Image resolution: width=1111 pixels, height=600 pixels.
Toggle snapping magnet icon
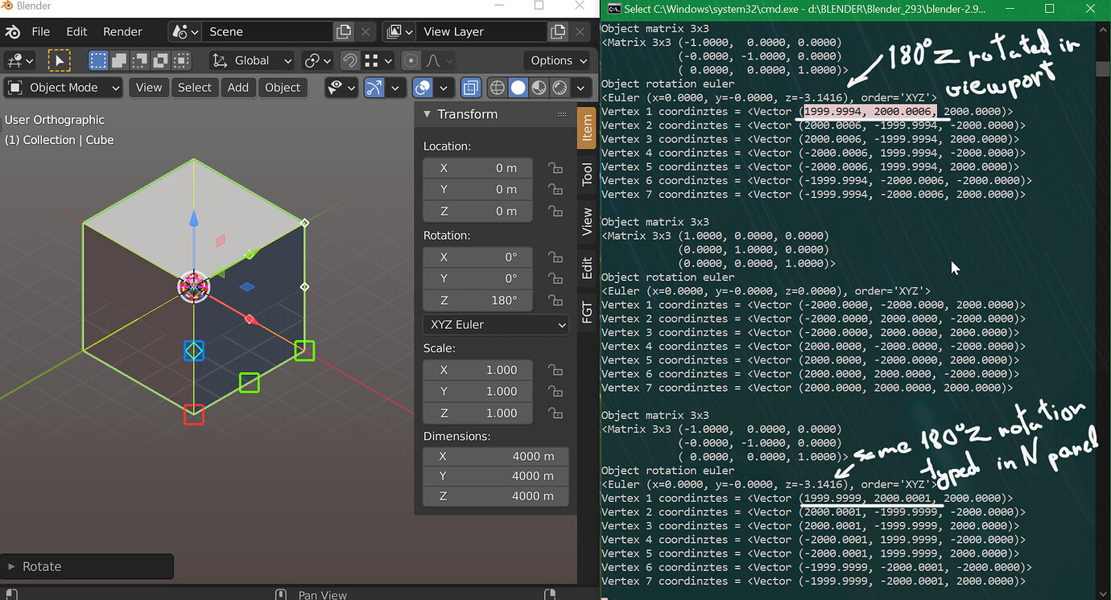tap(349, 60)
